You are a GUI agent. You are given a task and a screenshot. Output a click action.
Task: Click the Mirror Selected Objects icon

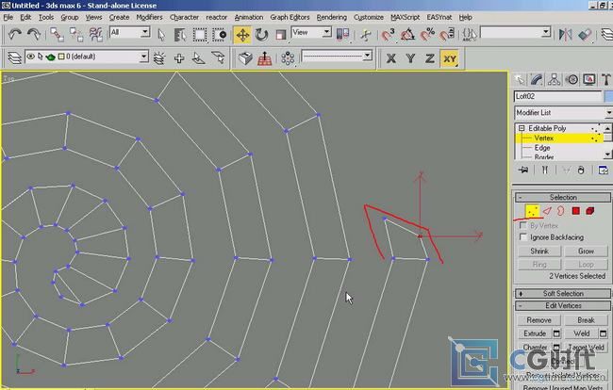[565, 35]
